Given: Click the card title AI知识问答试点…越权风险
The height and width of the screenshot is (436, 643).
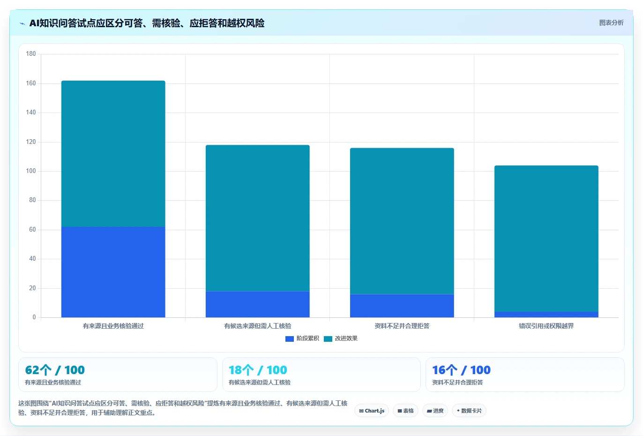Looking at the screenshot, I should pos(147,23).
